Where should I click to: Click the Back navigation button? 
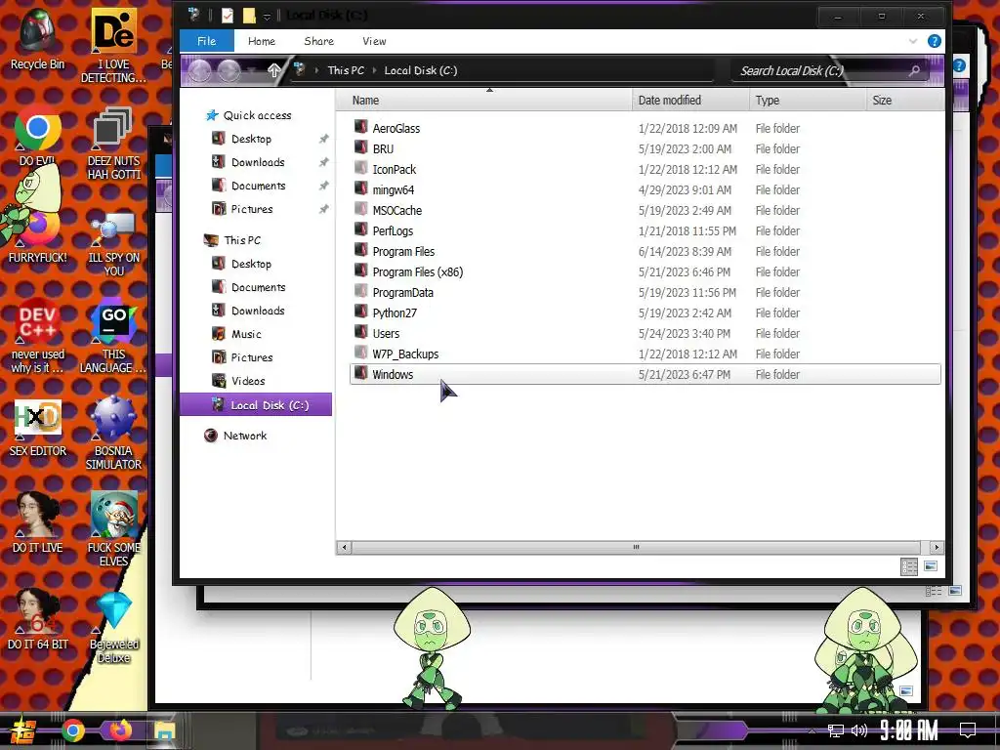click(199, 70)
